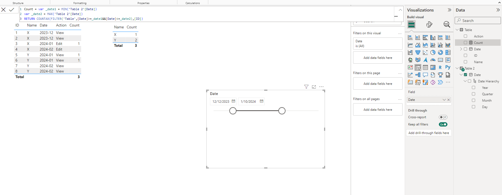The width and height of the screenshot is (502, 195).
Task: Click Add drill-through fields here well
Action: pyautogui.click(x=429, y=133)
